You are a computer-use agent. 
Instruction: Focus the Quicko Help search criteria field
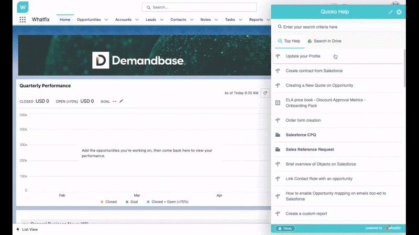[x=338, y=27]
